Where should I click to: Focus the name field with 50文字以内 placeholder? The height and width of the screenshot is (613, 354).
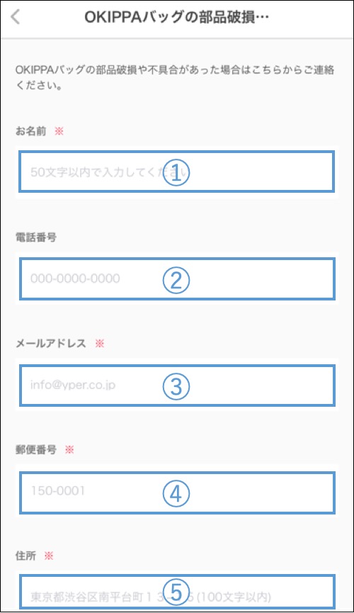[176, 172]
